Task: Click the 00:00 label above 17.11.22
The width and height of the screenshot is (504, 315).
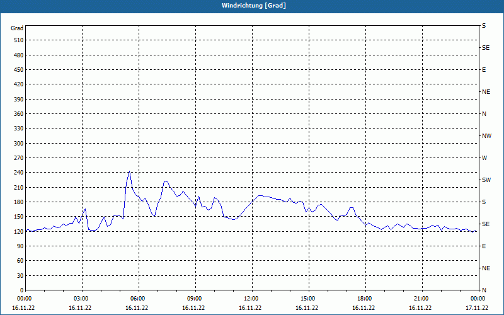Action: point(478,299)
